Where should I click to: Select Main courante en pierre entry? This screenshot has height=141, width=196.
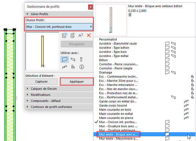(x=145, y=118)
